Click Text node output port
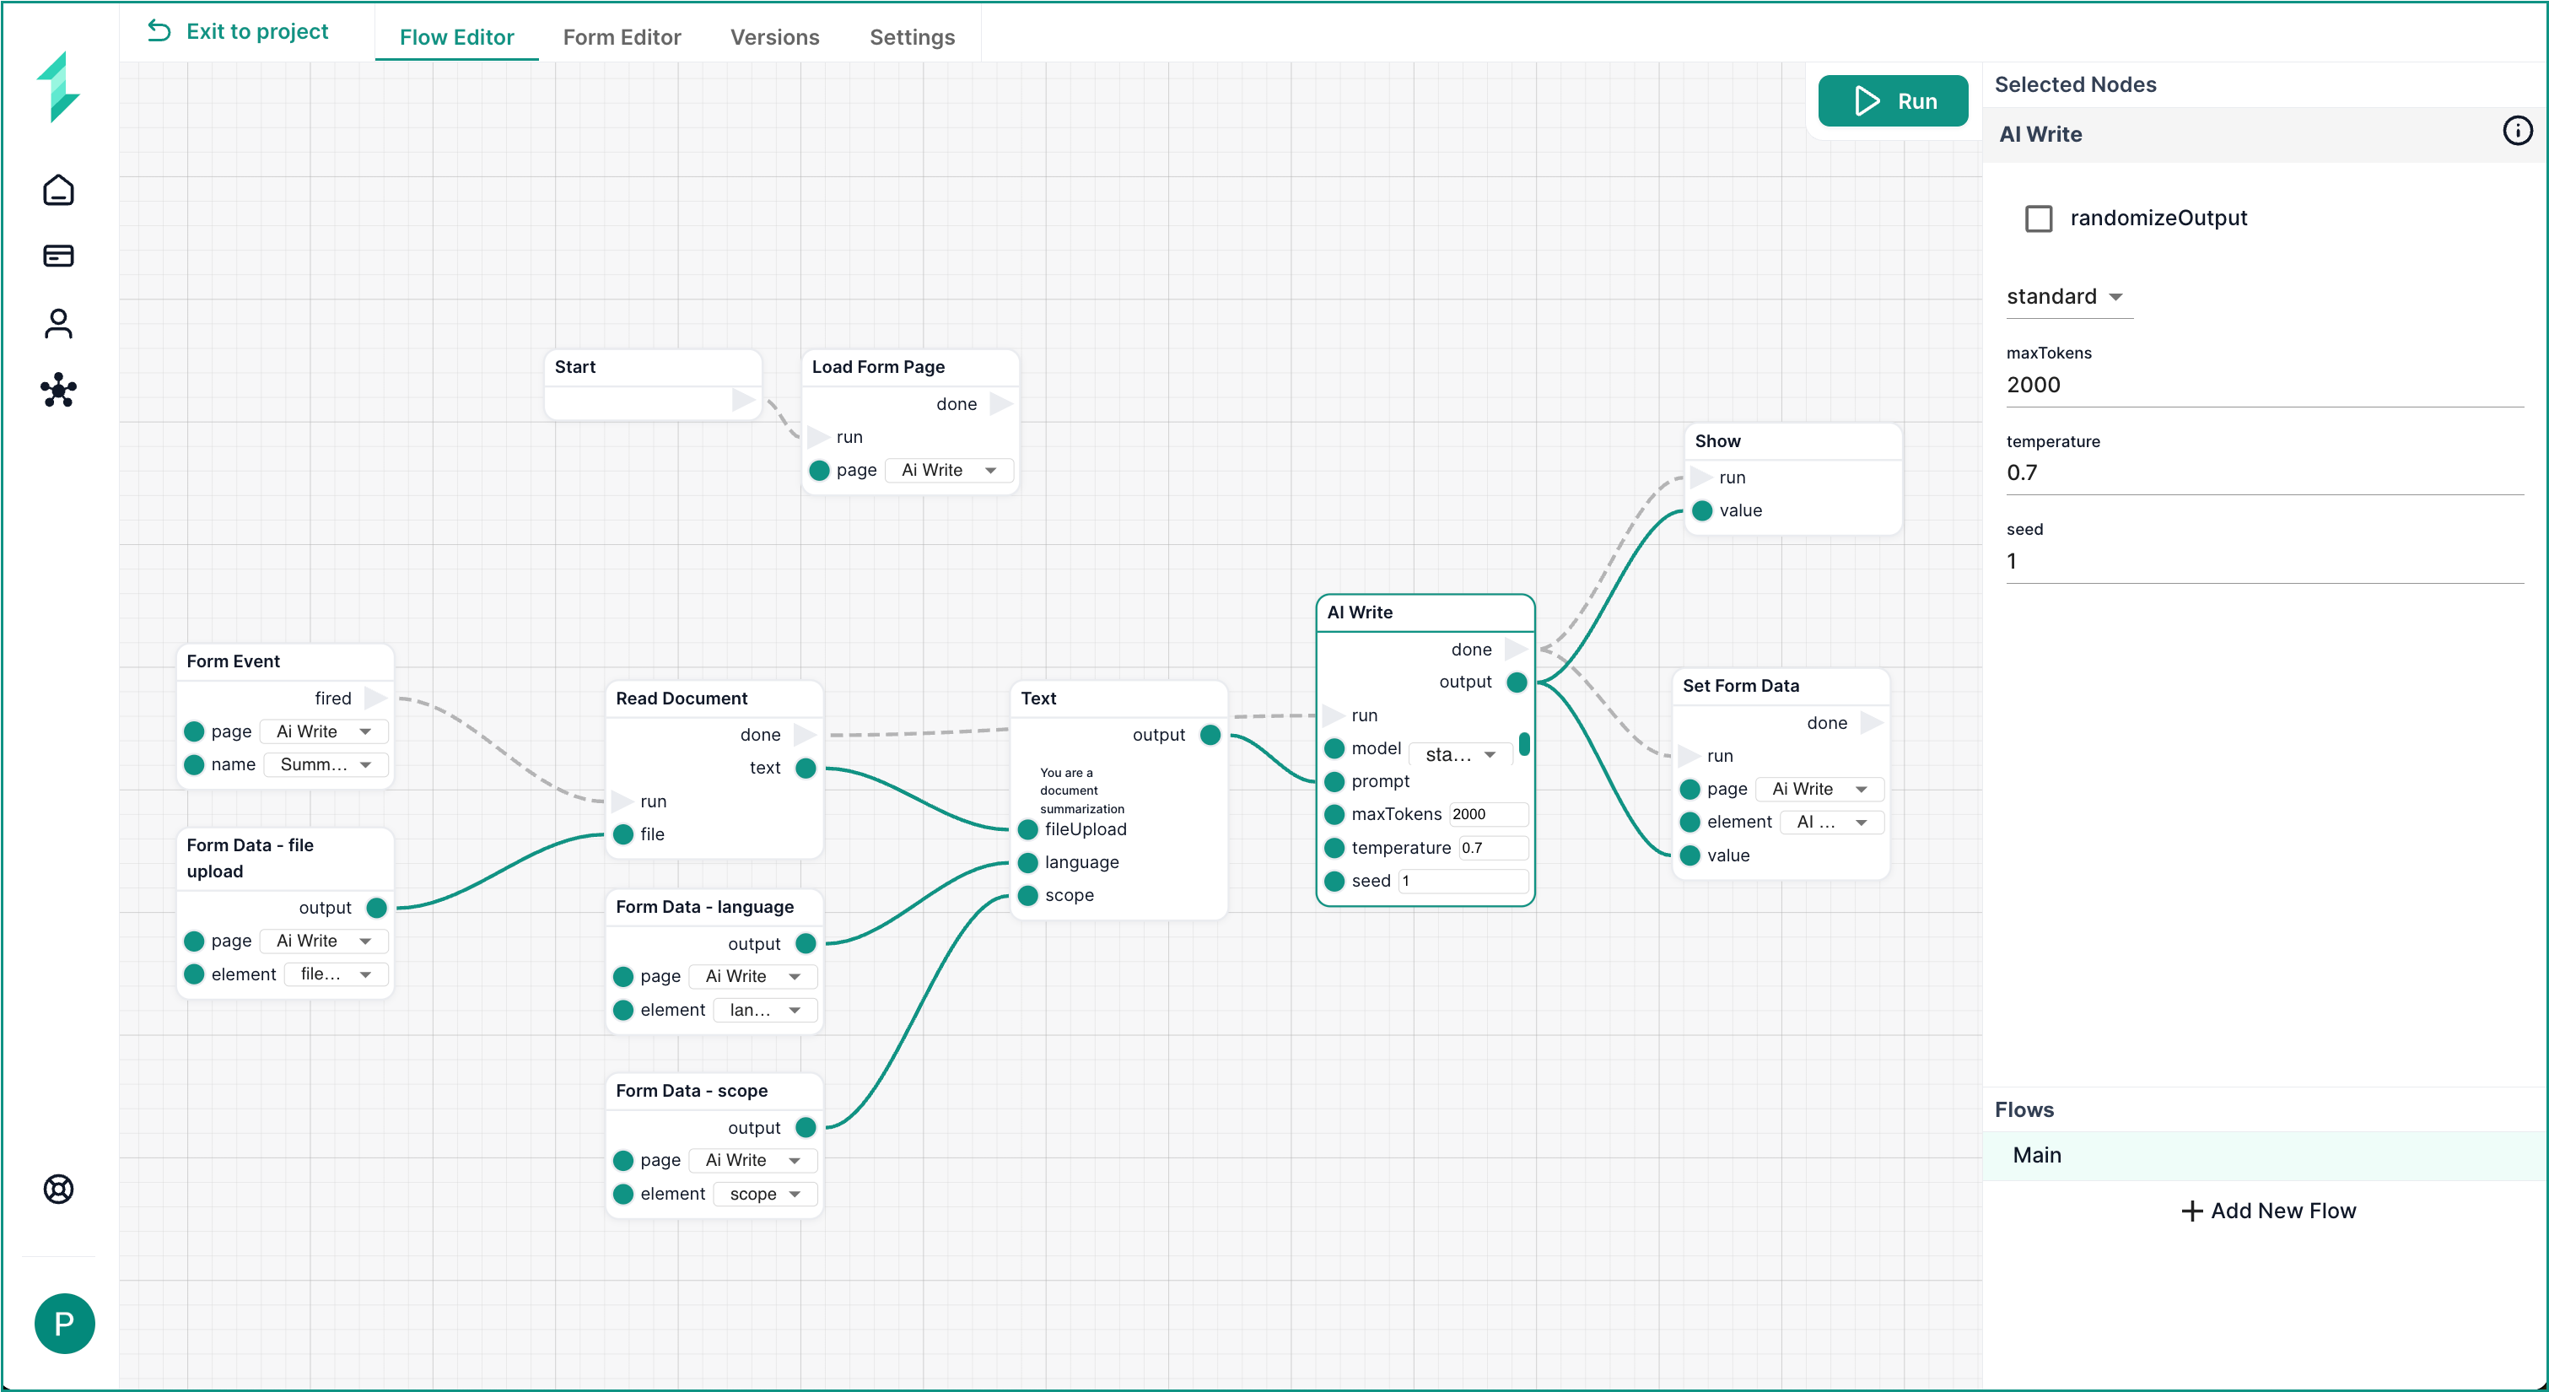Screen dimensions: 2549x1392 coord(1210,735)
